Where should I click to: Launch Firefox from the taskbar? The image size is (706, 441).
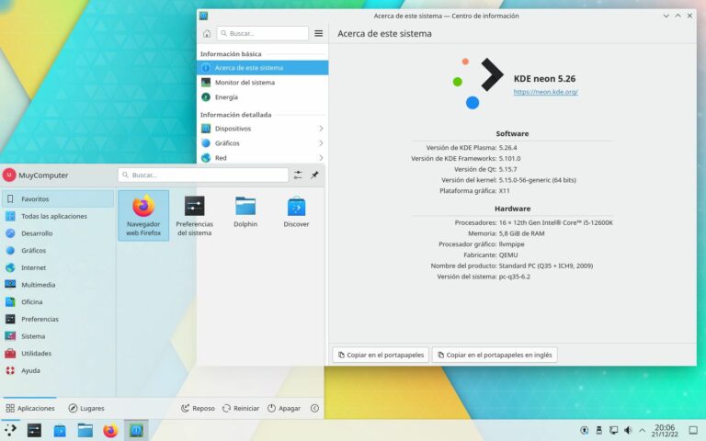coord(110,431)
